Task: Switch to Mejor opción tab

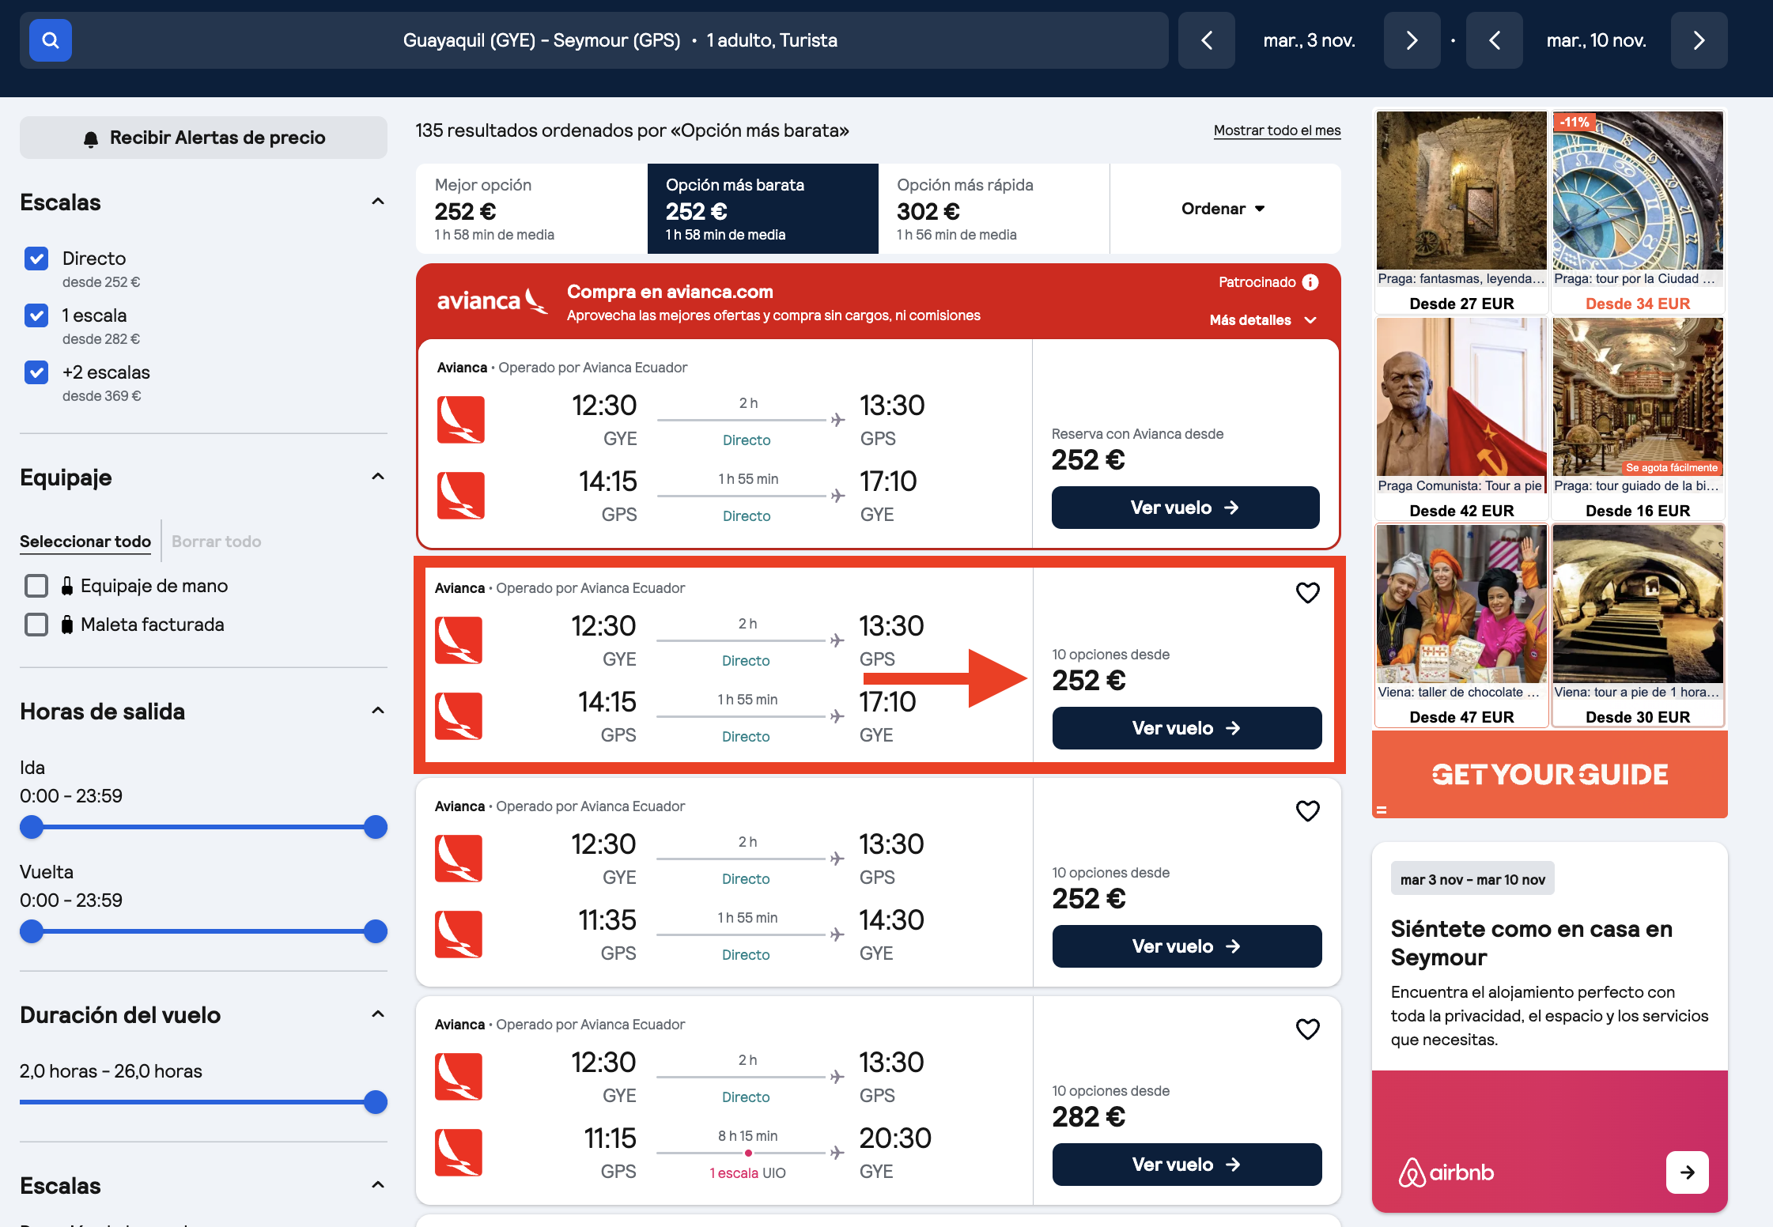Action: (x=531, y=209)
